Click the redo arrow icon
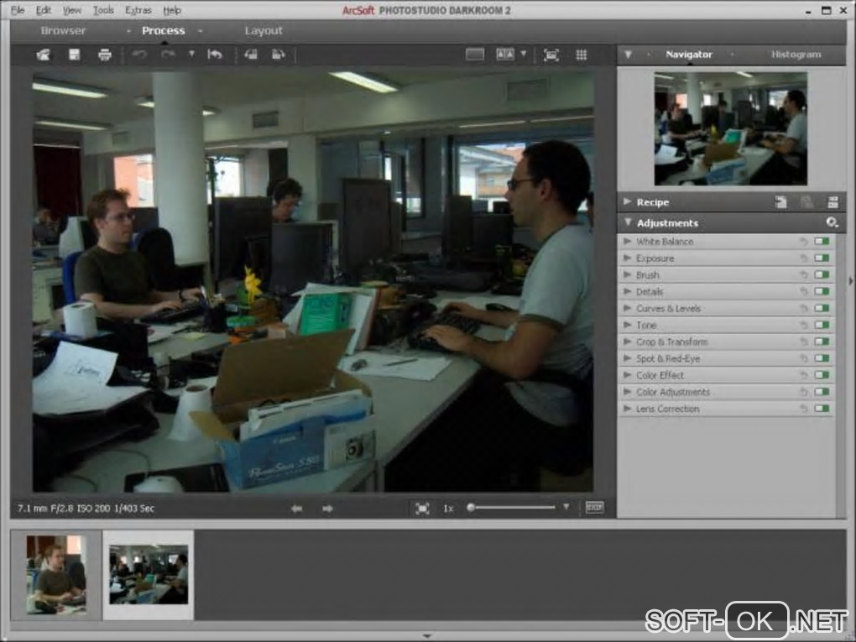The height and width of the screenshot is (642, 856). 168,55
